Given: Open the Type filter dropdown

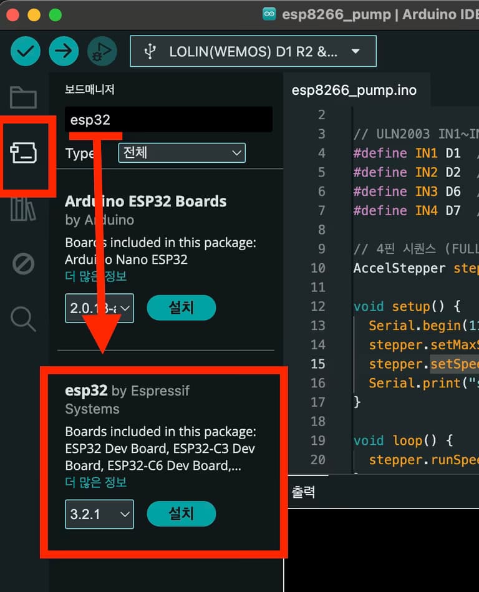Looking at the screenshot, I should 181,153.
